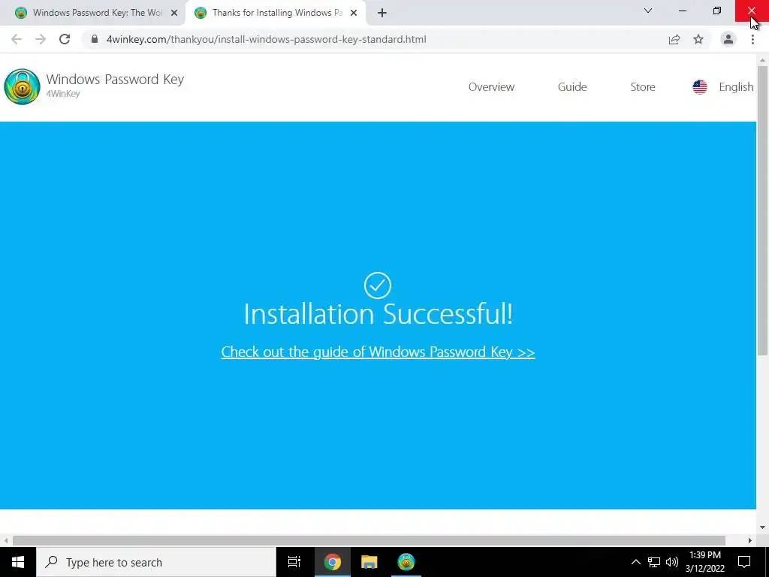Share this page icon
Viewport: 769px width, 577px height.
point(674,39)
